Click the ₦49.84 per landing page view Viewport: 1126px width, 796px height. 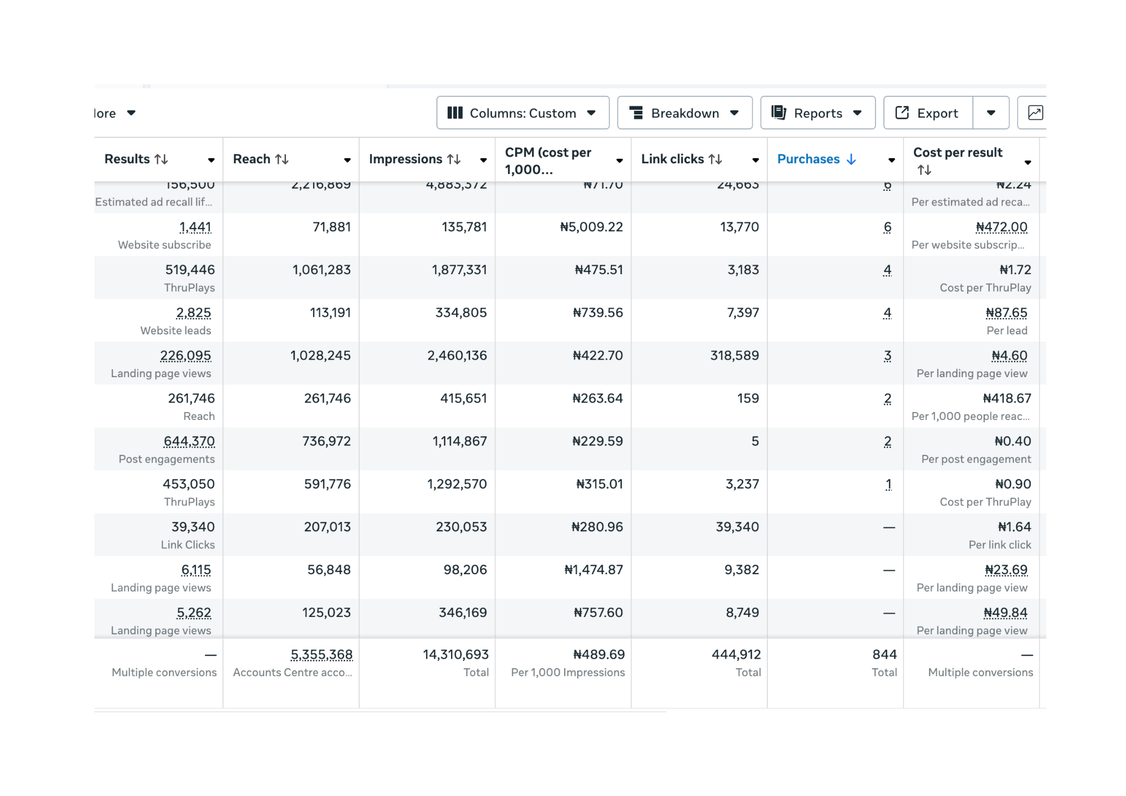click(1006, 612)
